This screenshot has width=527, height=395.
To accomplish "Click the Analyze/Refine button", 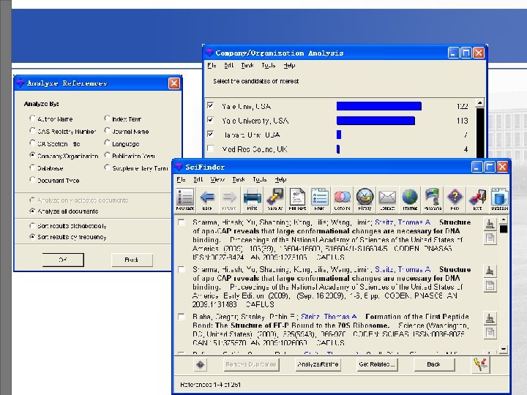I will 318,364.
